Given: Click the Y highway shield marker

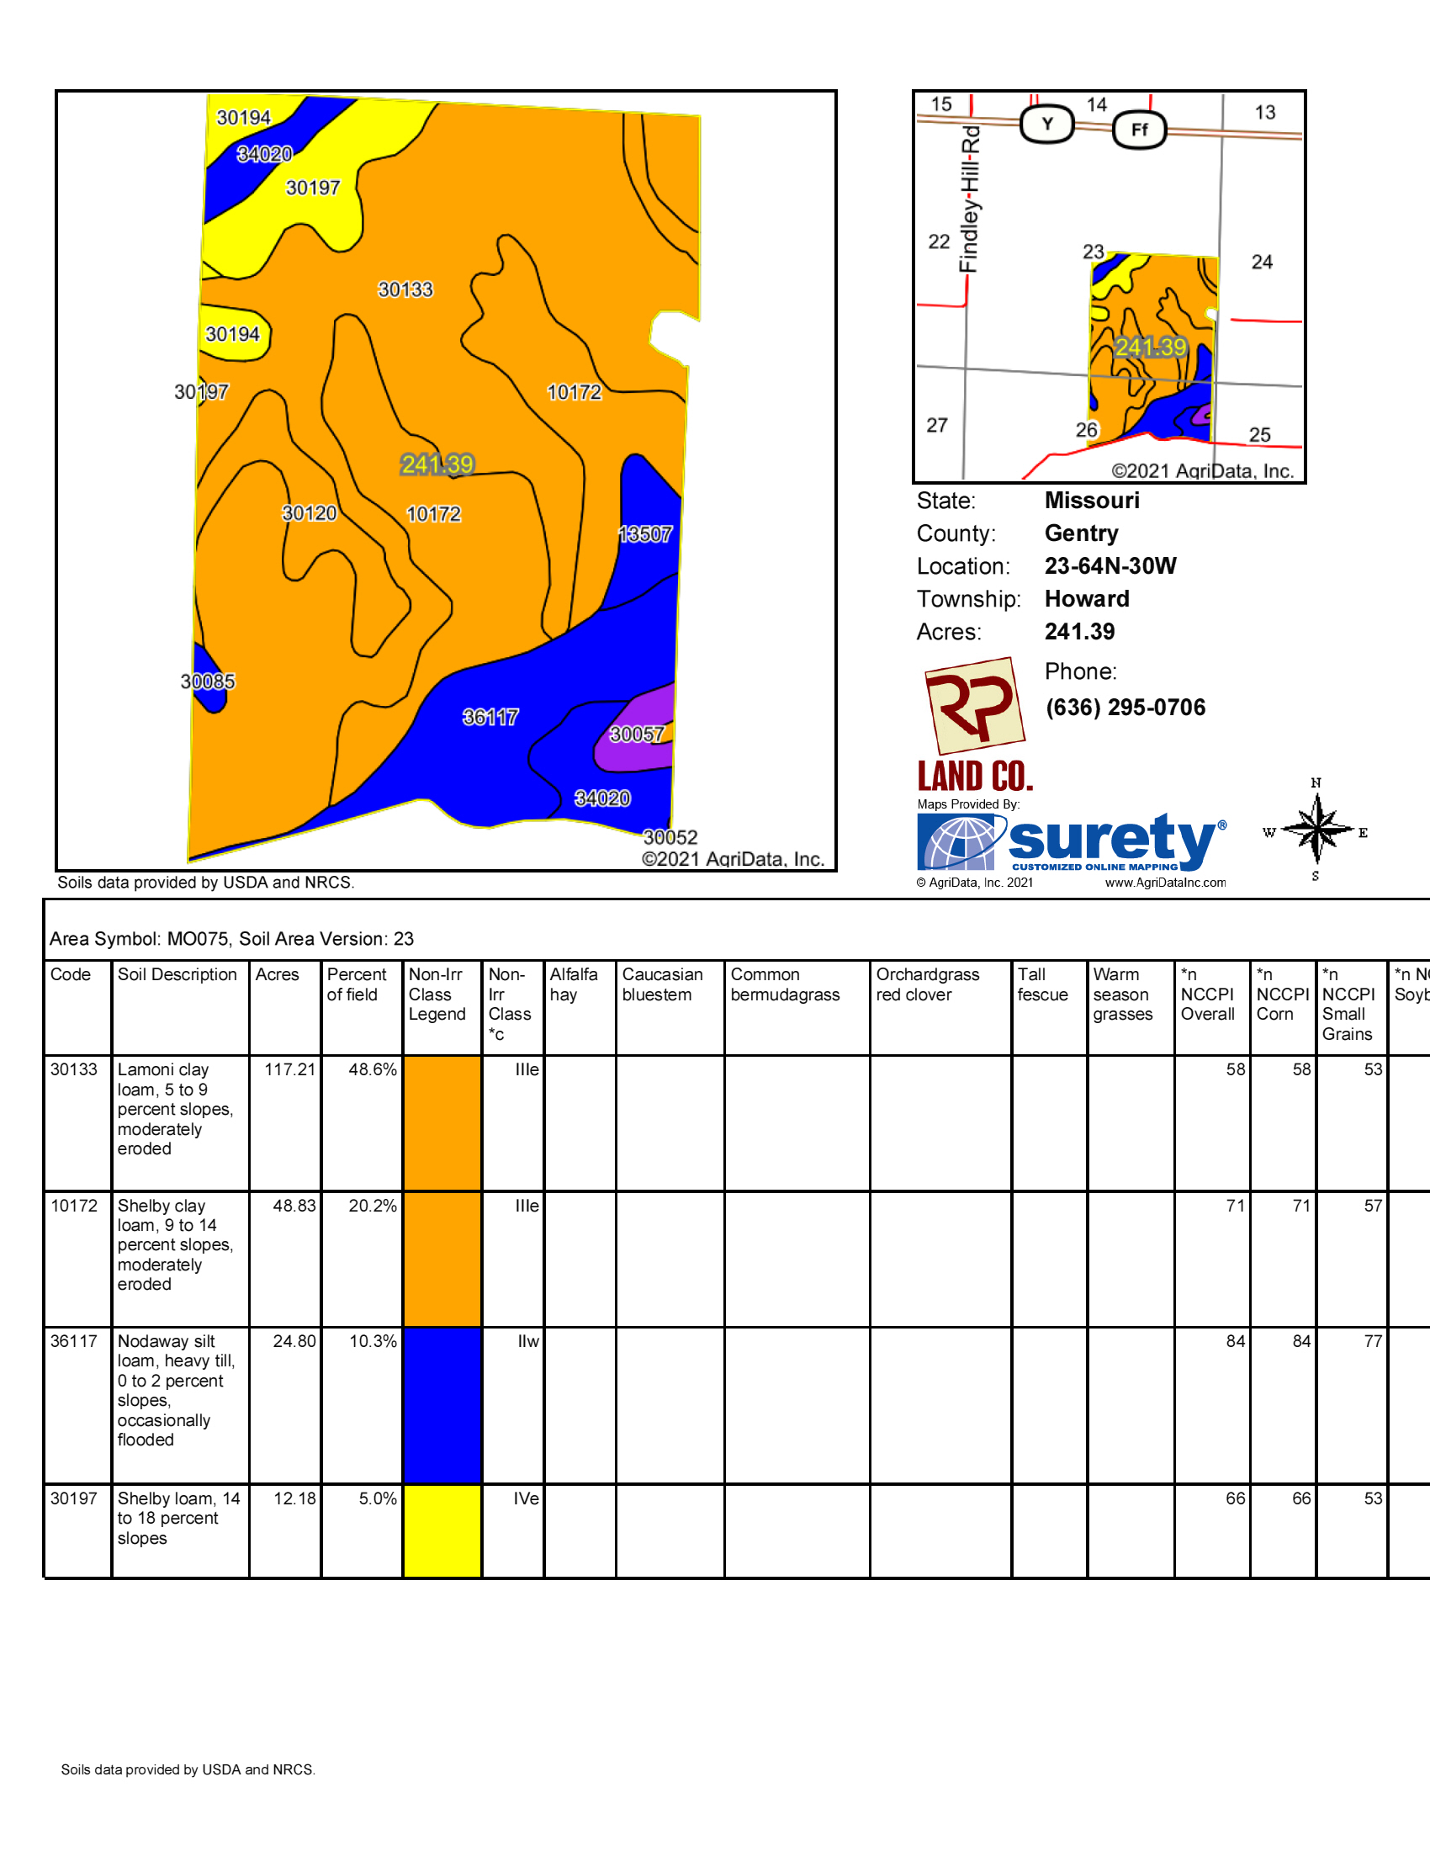Looking at the screenshot, I should pos(1047,124).
